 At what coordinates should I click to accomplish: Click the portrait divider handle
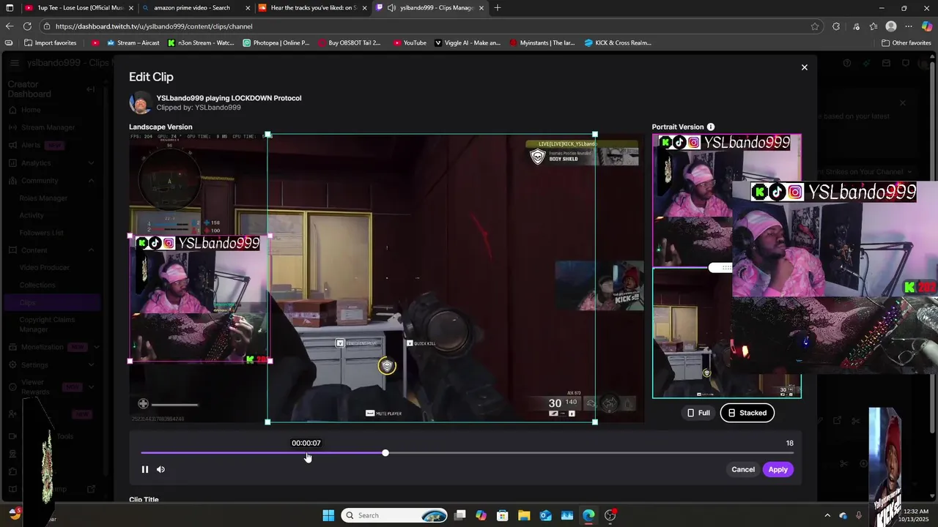click(x=720, y=268)
